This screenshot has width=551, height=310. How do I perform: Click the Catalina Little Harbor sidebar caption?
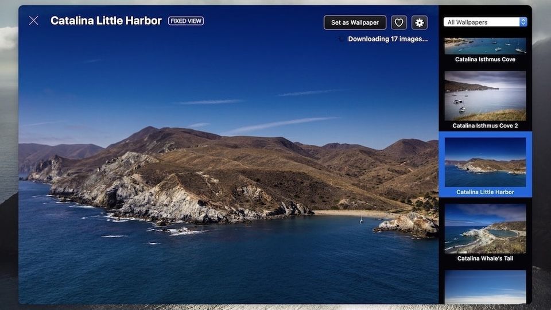485,192
